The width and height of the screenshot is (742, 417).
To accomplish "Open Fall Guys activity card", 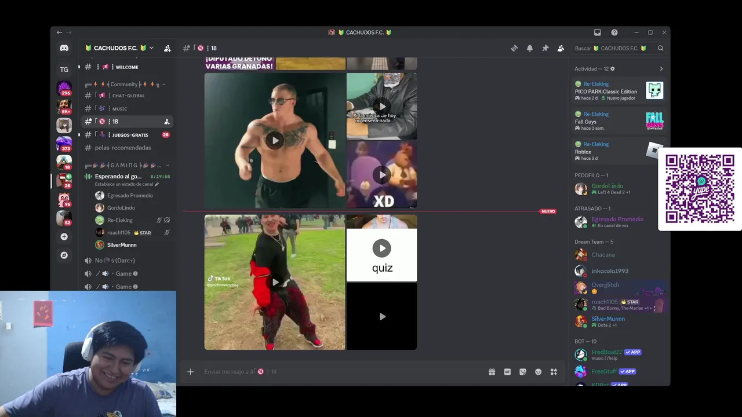I will tap(618, 121).
